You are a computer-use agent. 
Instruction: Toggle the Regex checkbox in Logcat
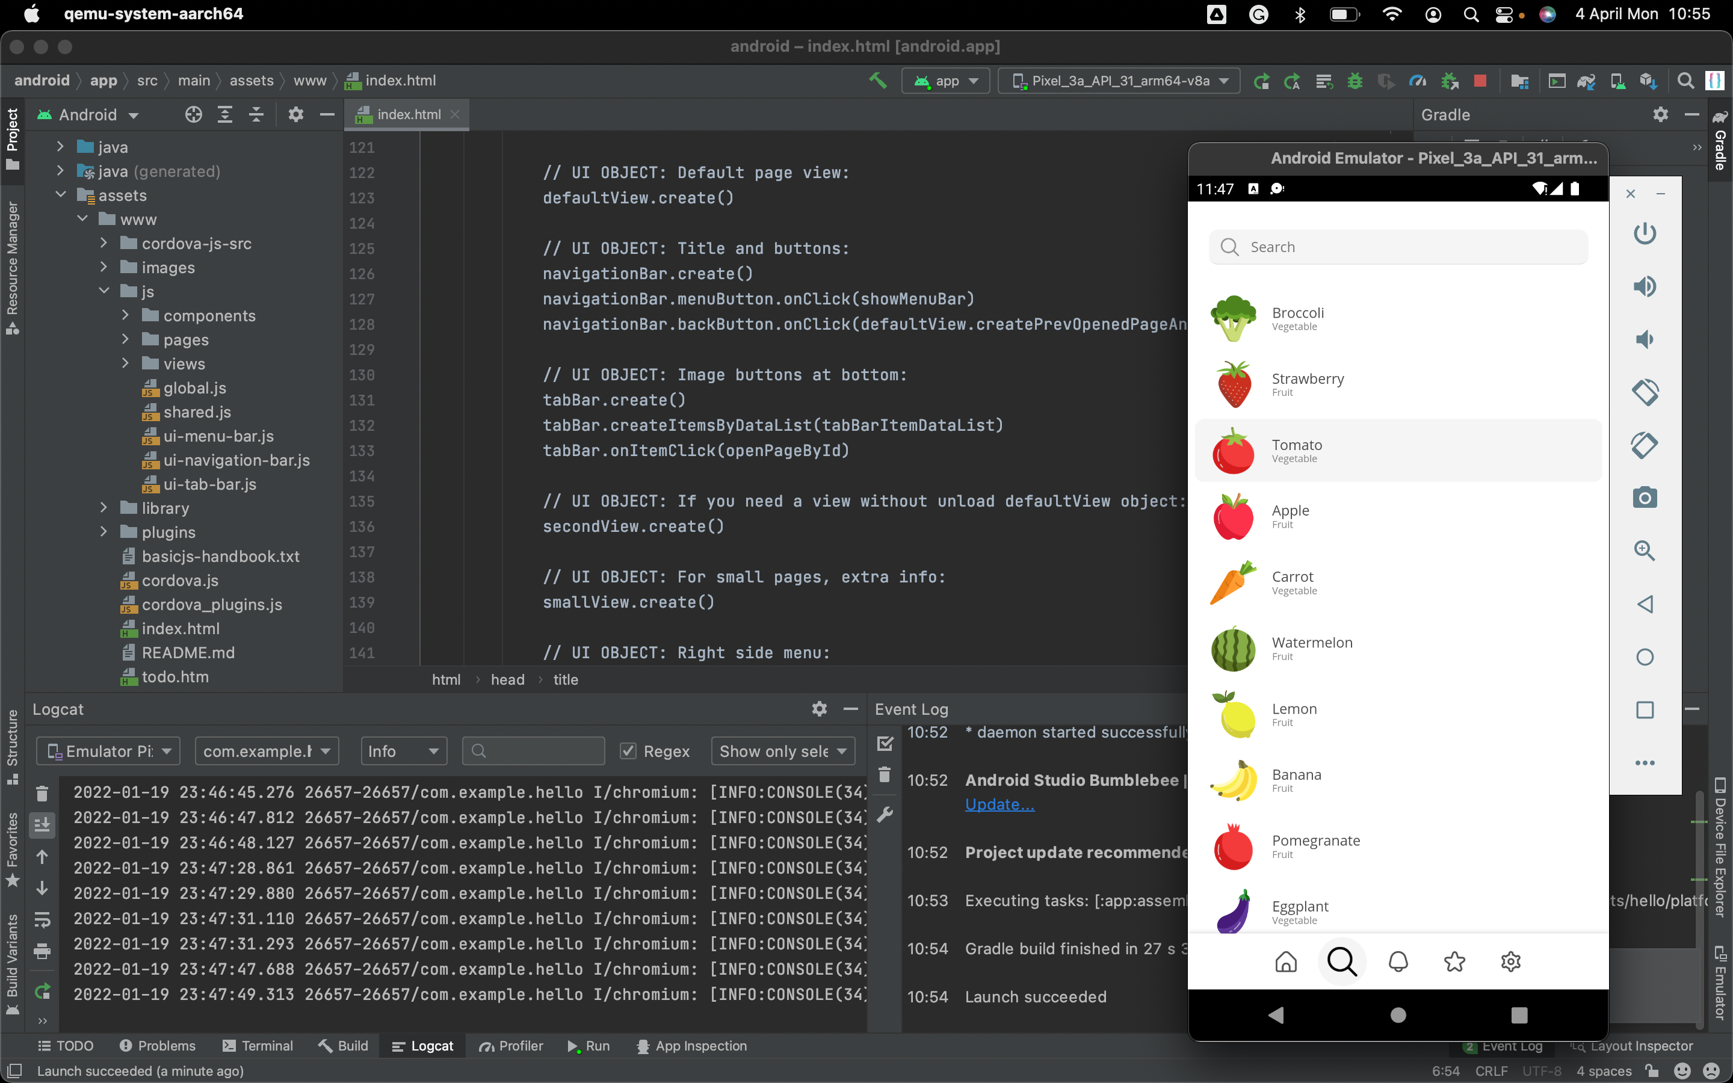(628, 751)
